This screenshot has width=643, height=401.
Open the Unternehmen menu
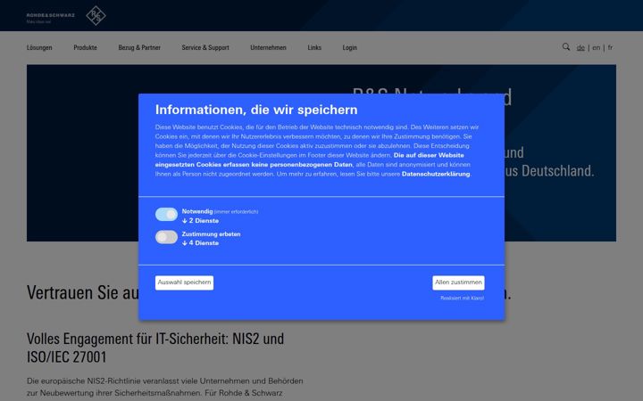pos(268,47)
